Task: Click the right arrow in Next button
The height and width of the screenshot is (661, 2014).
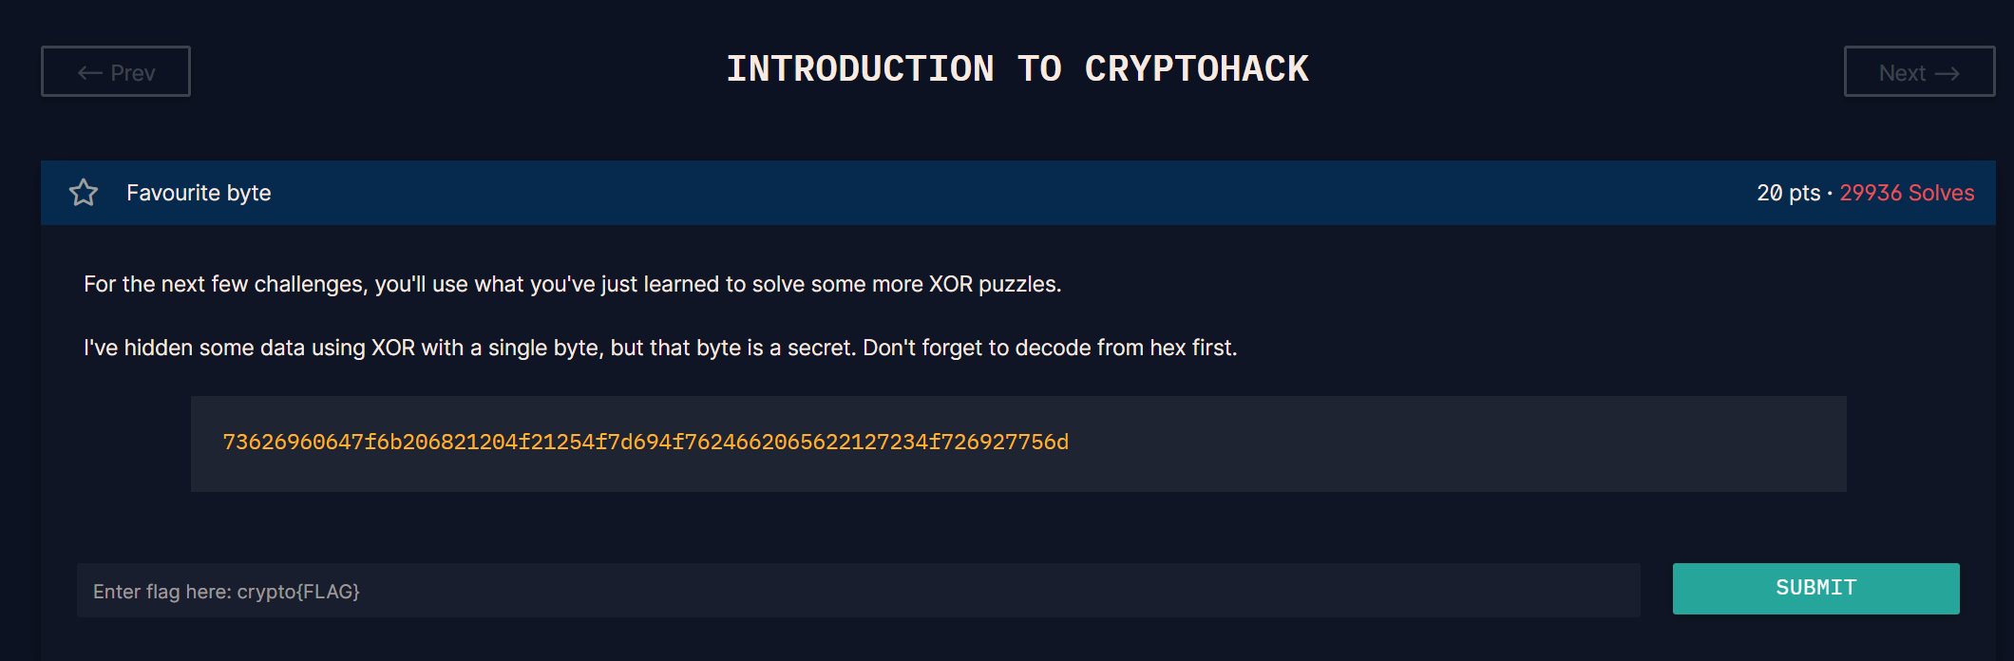Action: point(1947,73)
